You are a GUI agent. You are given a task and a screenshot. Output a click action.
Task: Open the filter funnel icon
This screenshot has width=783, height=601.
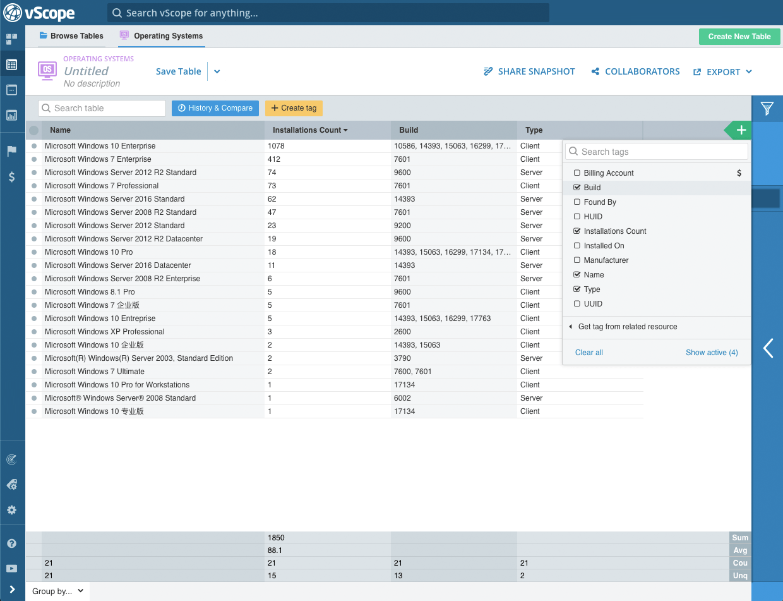pos(767,109)
